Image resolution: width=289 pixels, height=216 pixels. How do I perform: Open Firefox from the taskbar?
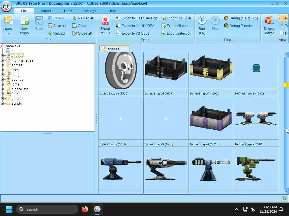pos(85,209)
